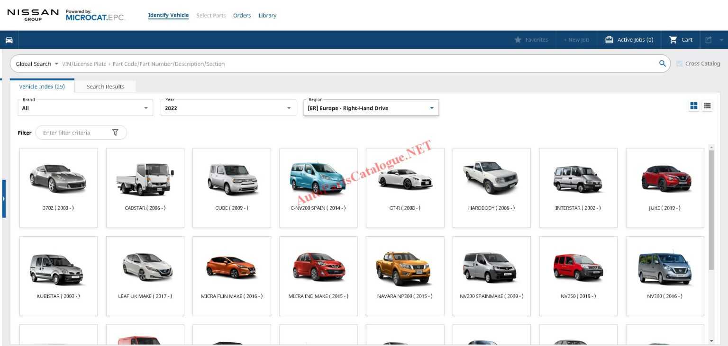
Task: Select the CABSTAR vehicle card
Action: [145, 188]
